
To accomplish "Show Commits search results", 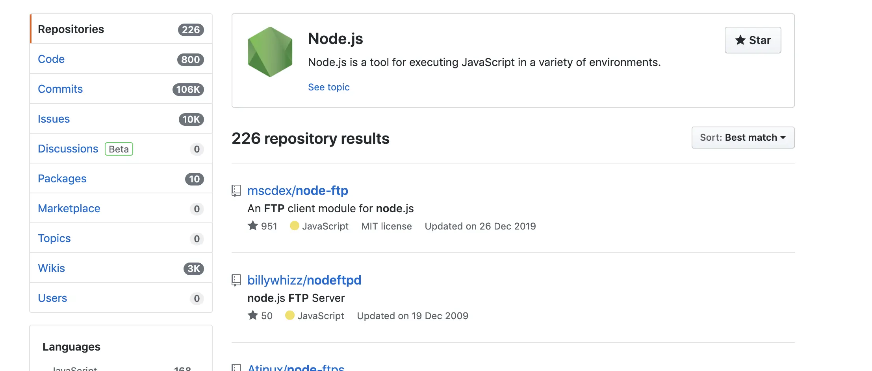I will pos(60,89).
